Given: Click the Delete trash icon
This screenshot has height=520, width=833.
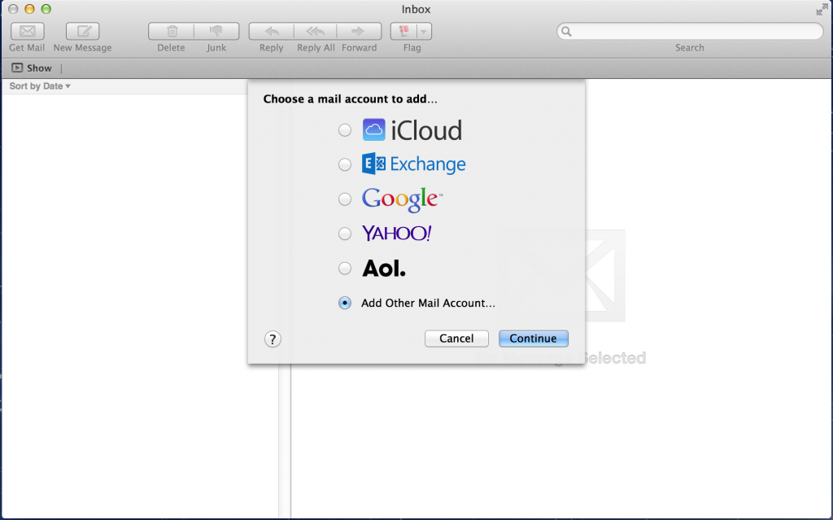Looking at the screenshot, I should 171,32.
